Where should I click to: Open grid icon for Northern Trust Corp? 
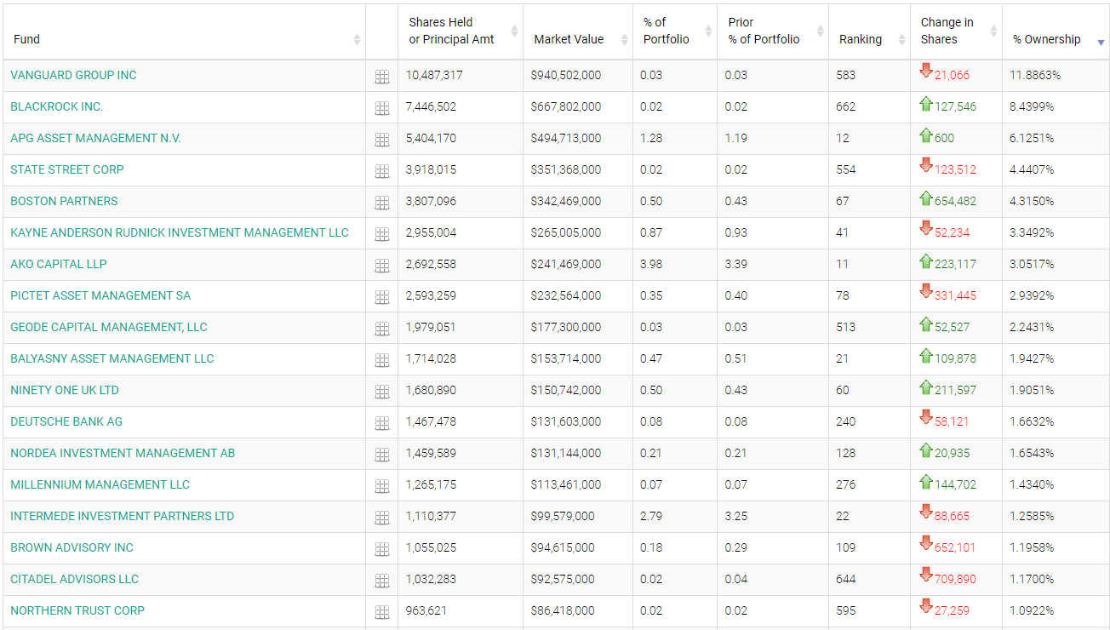pyautogui.click(x=382, y=613)
